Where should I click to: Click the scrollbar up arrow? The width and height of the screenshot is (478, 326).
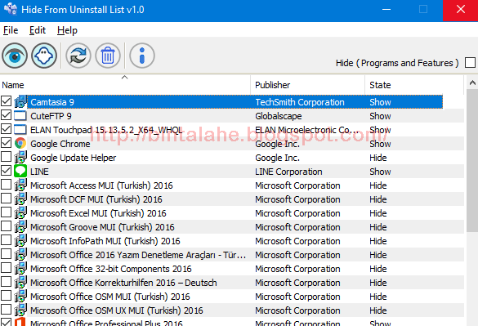pos(472,83)
